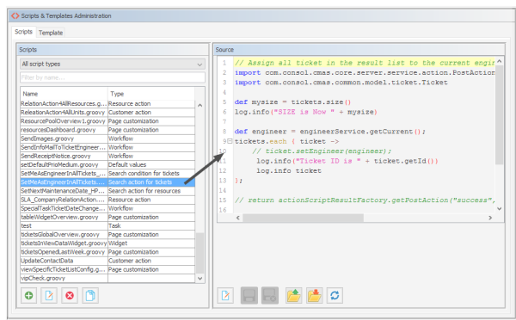Click the blue refresh arrows icon

click(x=335, y=295)
